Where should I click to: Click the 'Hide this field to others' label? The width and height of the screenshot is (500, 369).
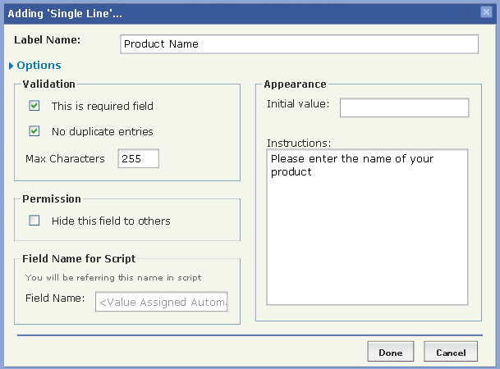point(111,221)
